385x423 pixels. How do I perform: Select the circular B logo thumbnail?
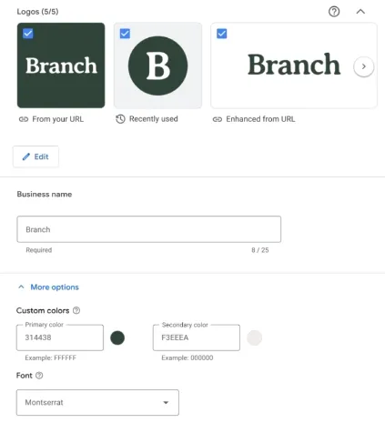click(x=157, y=65)
